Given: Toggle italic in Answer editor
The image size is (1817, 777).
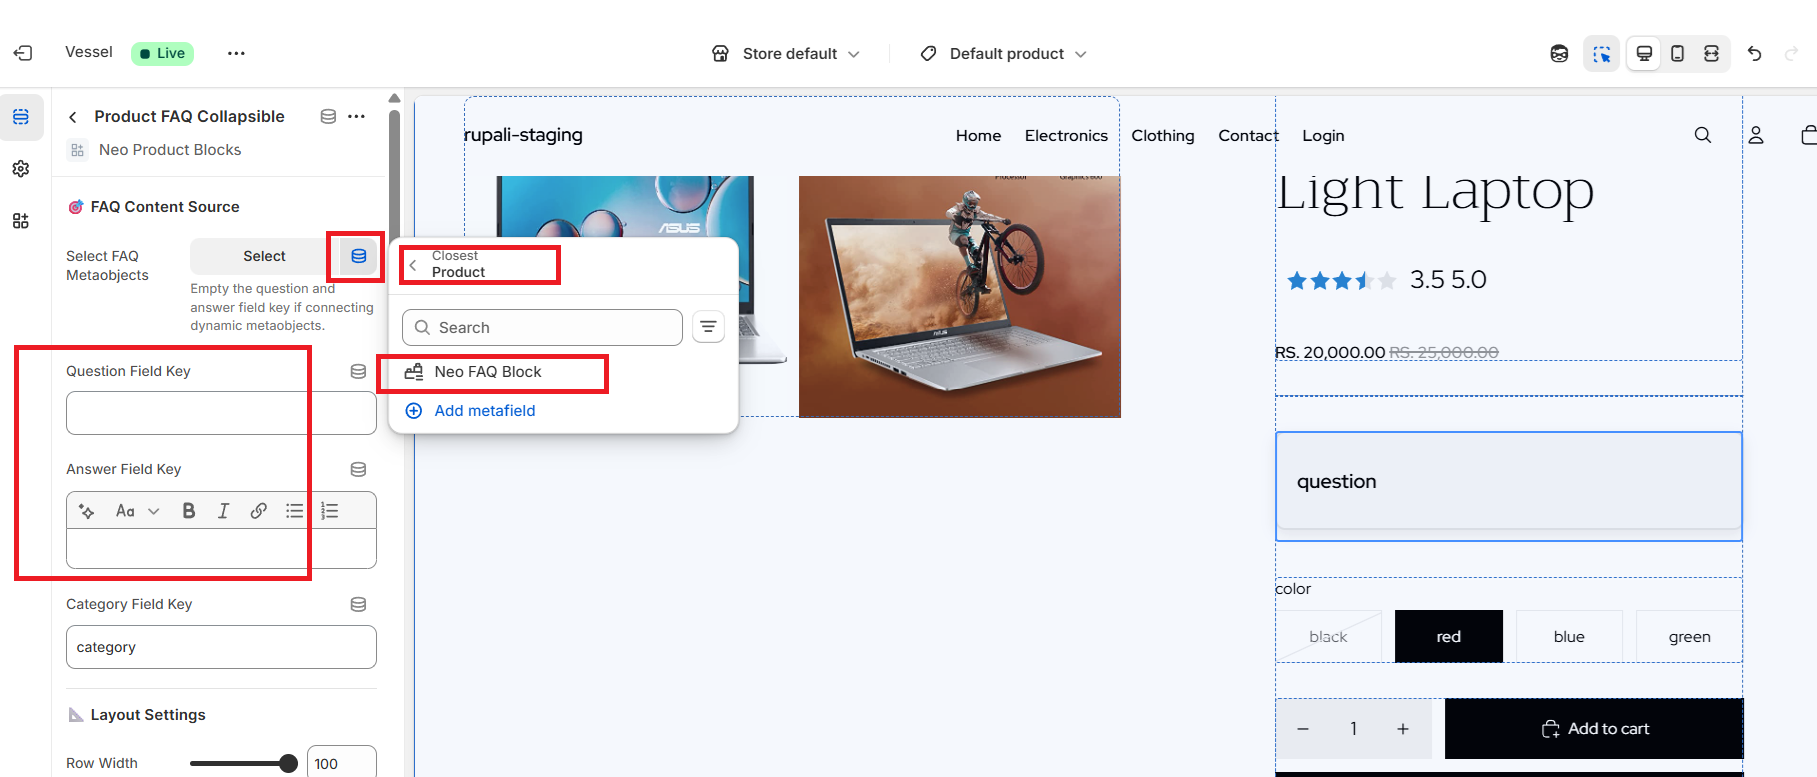Looking at the screenshot, I should point(224,511).
